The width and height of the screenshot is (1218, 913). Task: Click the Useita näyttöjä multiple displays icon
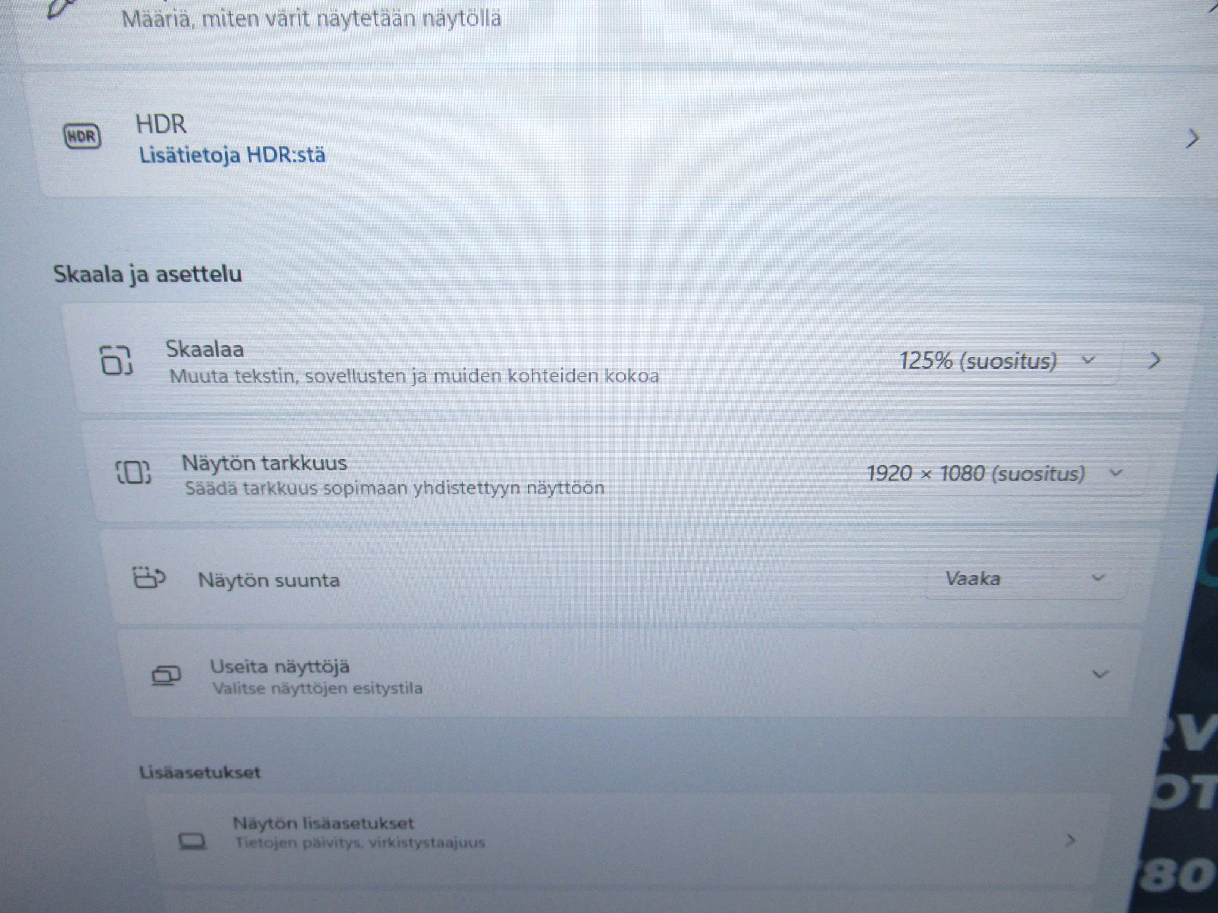point(167,676)
